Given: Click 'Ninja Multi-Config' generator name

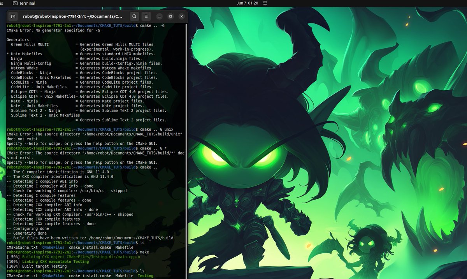Looking at the screenshot, I should tap(31, 63).
